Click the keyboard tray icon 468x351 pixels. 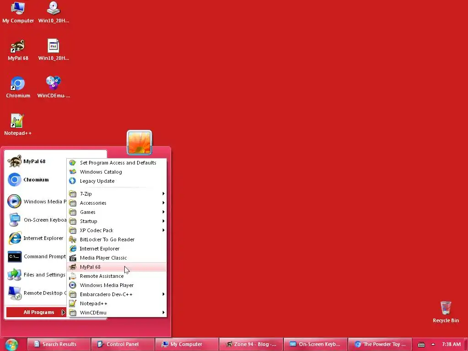coord(421,345)
